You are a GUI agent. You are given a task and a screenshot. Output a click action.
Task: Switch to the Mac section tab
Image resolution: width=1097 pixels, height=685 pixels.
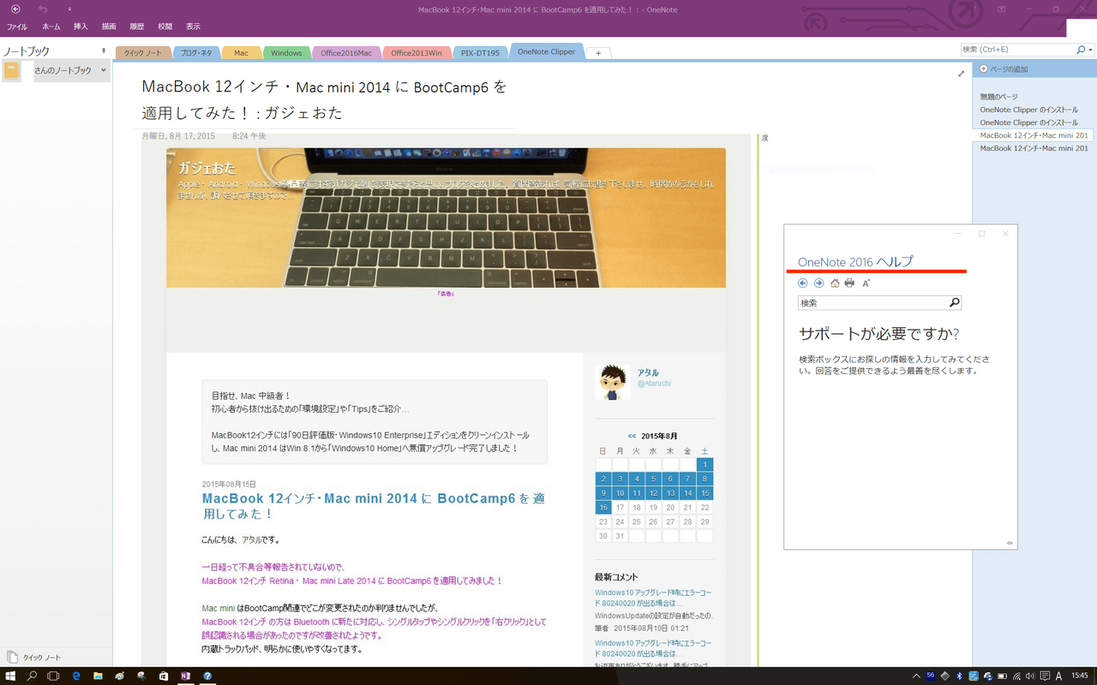tap(242, 53)
